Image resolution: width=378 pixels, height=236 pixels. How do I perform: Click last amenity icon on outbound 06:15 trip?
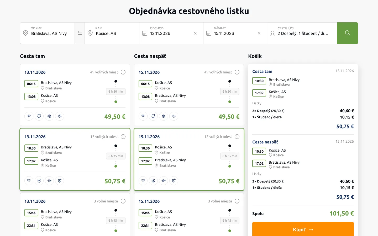pyautogui.click(x=60, y=116)
